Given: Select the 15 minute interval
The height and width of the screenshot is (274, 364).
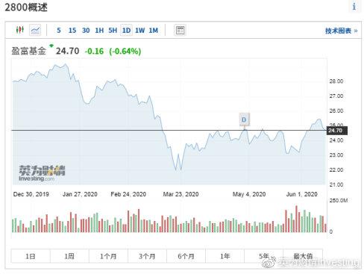Looking at the screenshot, I should point(72,31).
